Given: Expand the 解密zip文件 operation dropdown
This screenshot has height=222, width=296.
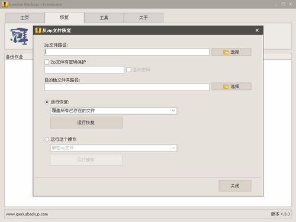Looking at the screenshot, I should 114,148.
